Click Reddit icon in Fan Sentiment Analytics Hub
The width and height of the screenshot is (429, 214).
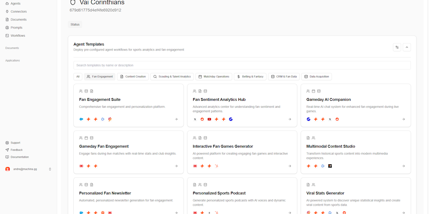(x=202, y=119)
